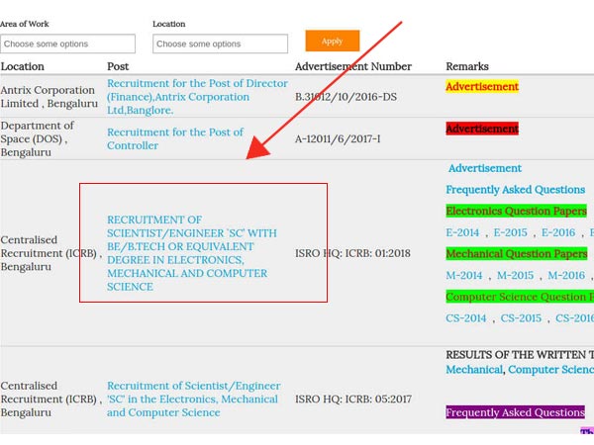The width and height of the screenshot is (594, 445).
Task: Click the Remarks column header
Action: tap(467, 66)
